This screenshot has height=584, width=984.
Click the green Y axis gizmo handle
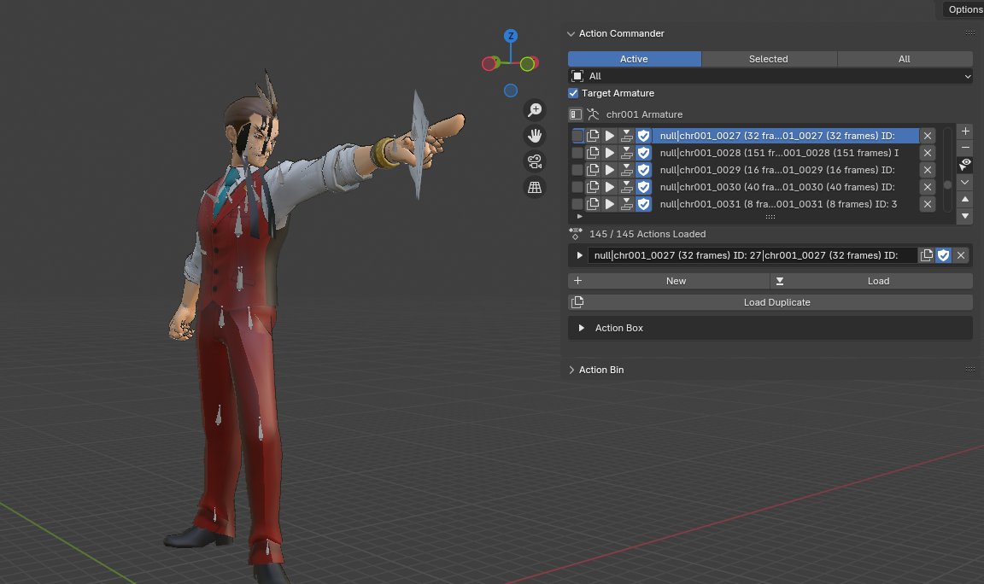click(x=527, y=63)
